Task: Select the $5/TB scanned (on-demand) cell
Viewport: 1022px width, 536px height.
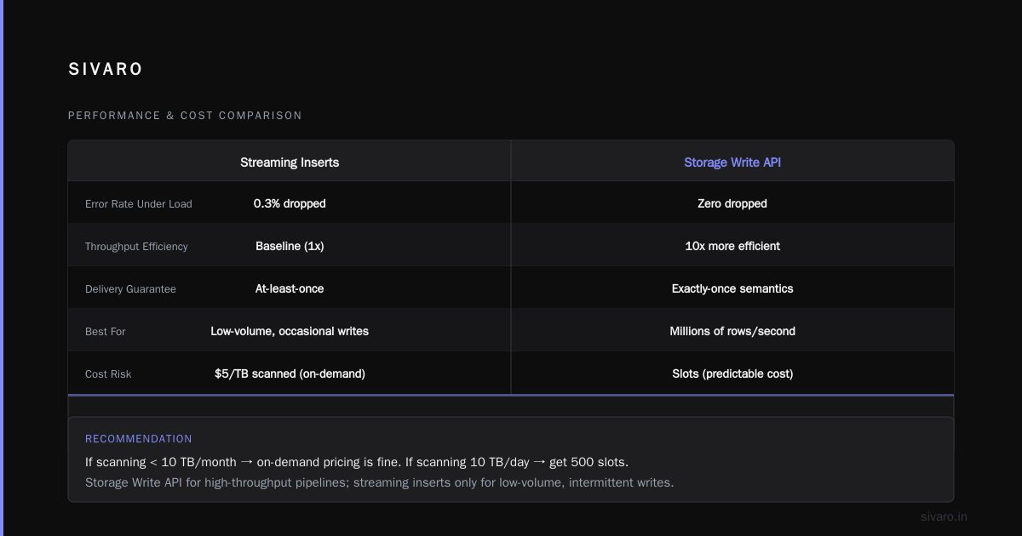Action: coord(290,373)
